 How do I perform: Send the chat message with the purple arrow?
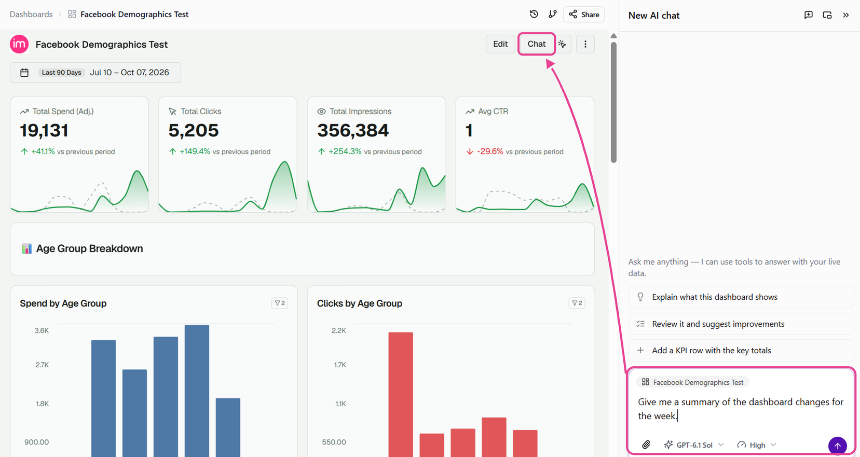click(x=837, y=446)
